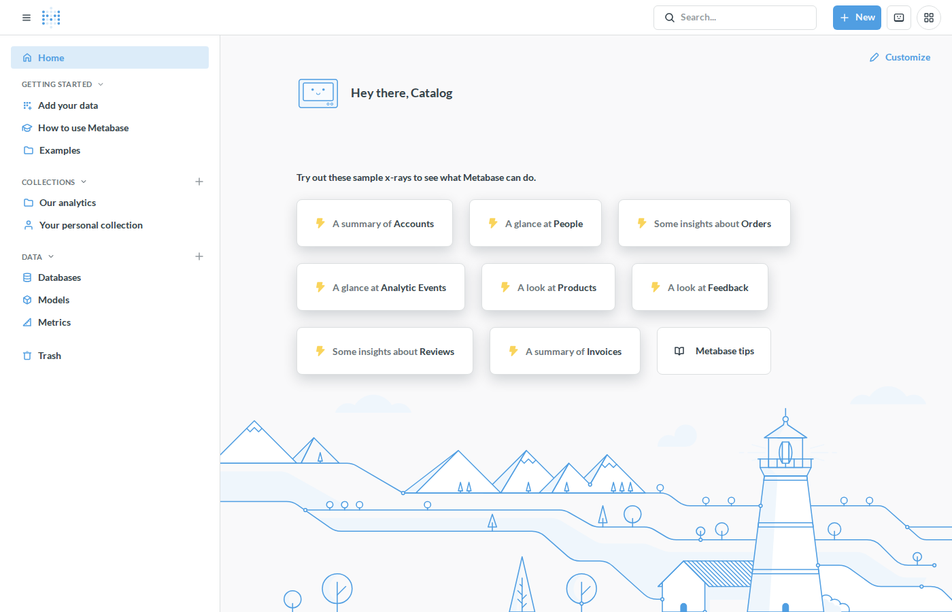The image size is (952, 612).
Task: Click the lightning icon on People card
Action: click(493, 223)
